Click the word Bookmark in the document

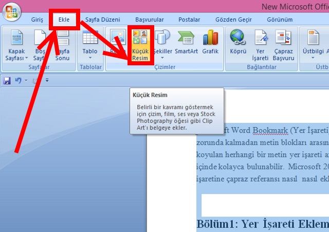[270, 130]
